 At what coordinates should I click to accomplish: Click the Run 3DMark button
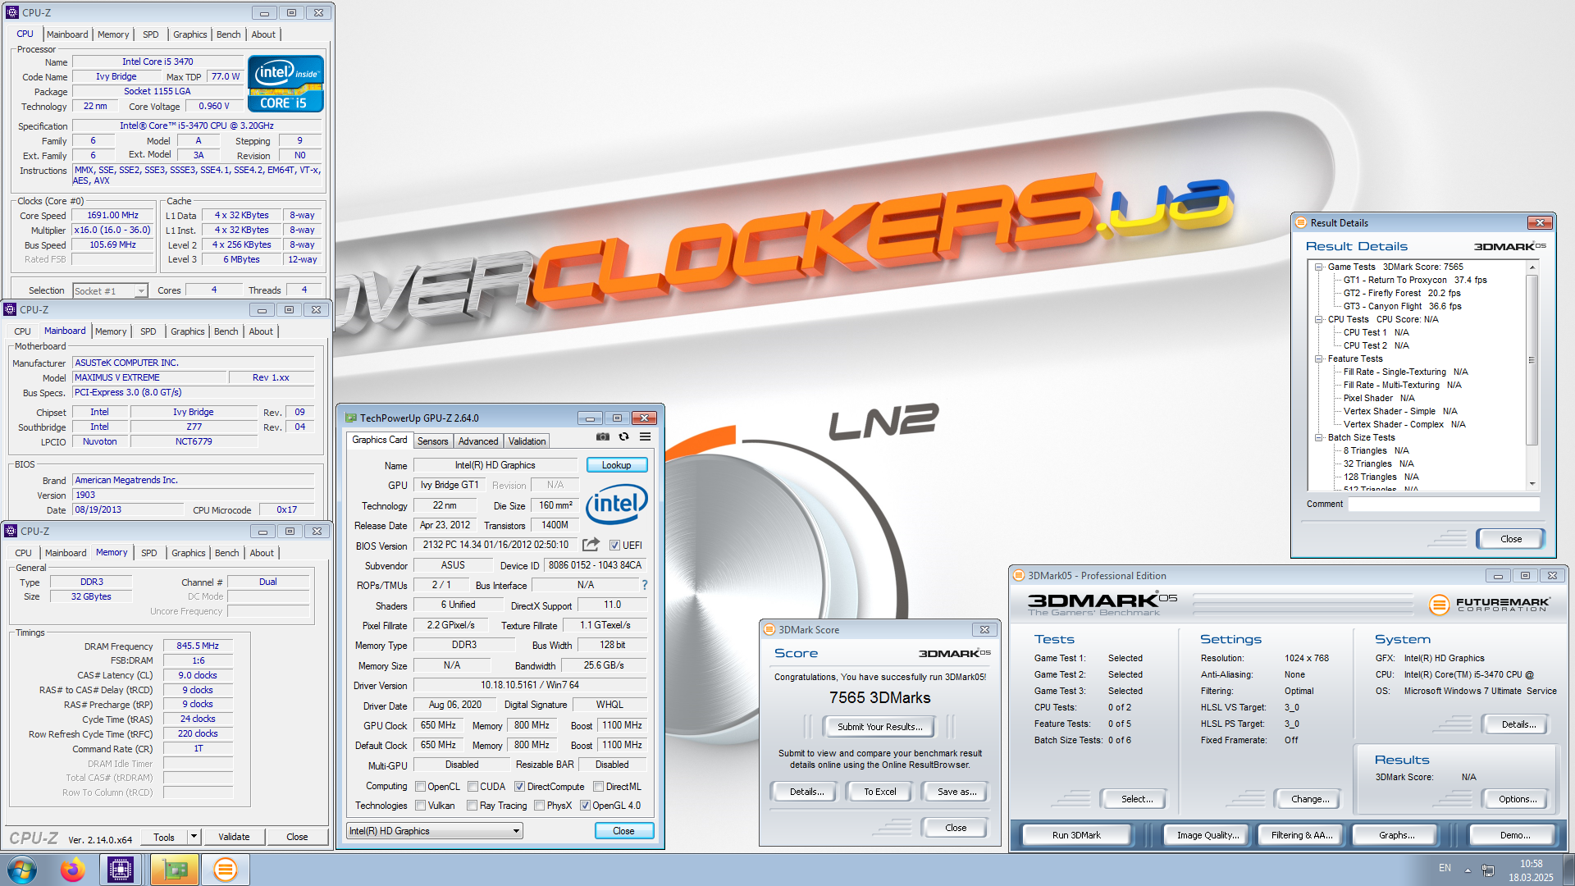click(x=1076, y=835)
